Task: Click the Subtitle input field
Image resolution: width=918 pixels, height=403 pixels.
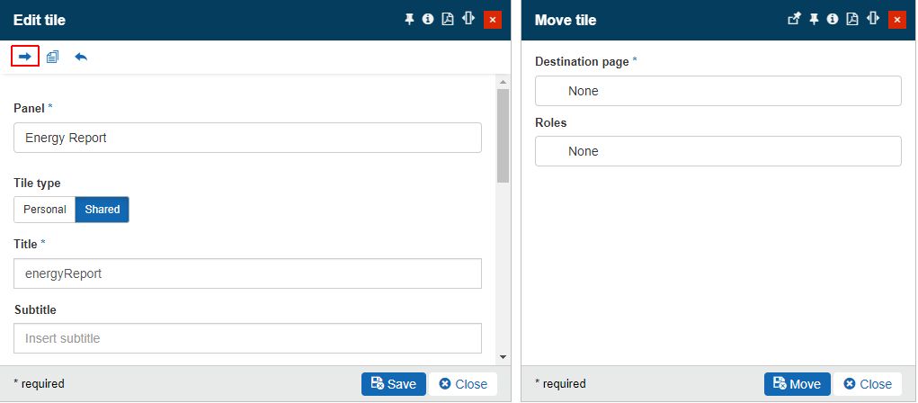Action: tap(247, 338)
